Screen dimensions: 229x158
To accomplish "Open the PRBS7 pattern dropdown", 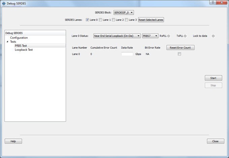I will pos(150,36).
